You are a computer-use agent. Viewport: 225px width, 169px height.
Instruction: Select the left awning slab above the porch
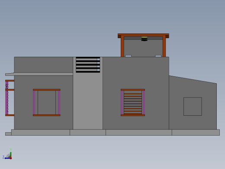pos(39,74)
